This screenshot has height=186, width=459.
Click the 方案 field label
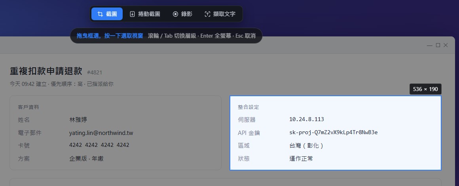24,159
